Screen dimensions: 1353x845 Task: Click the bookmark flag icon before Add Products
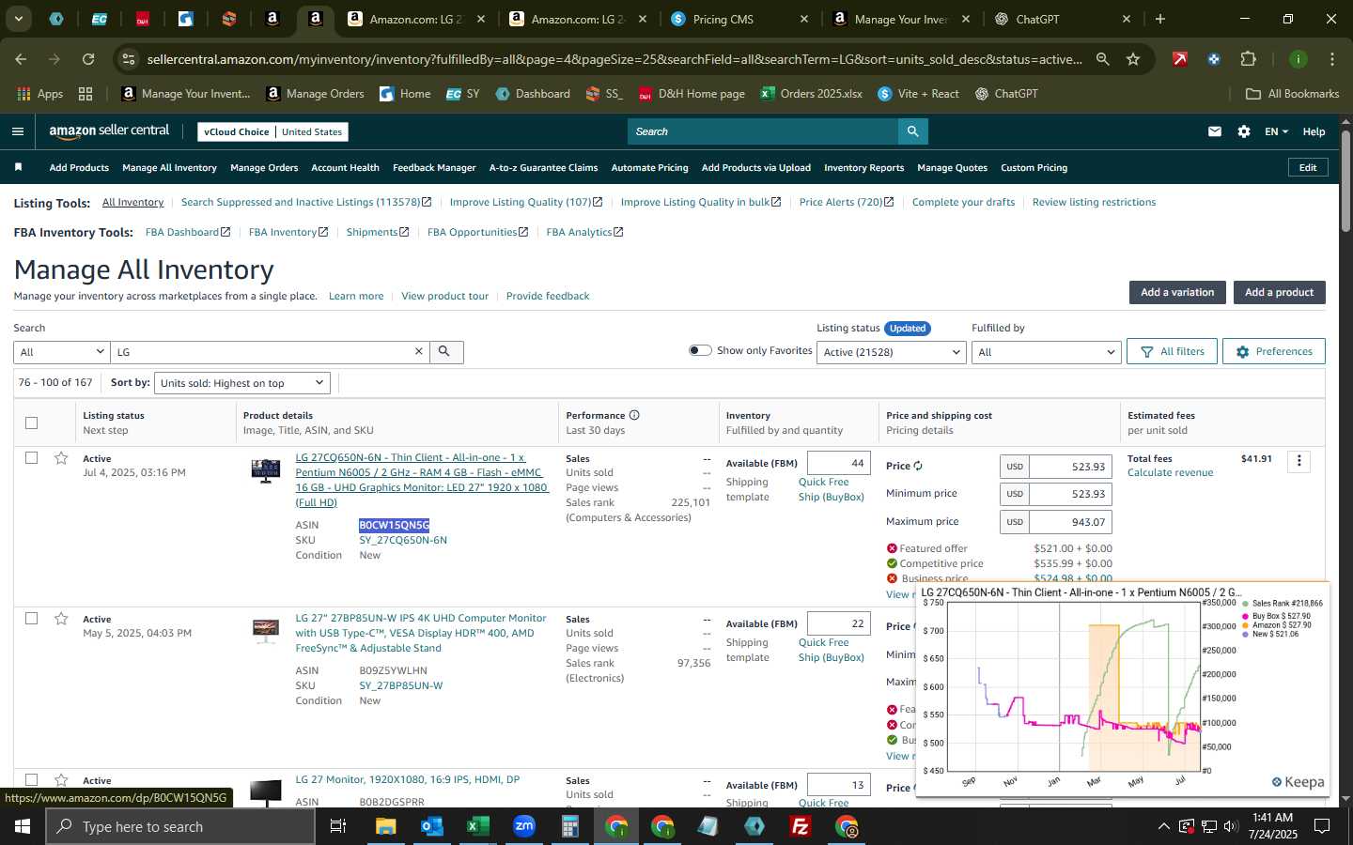click(18, 167)
